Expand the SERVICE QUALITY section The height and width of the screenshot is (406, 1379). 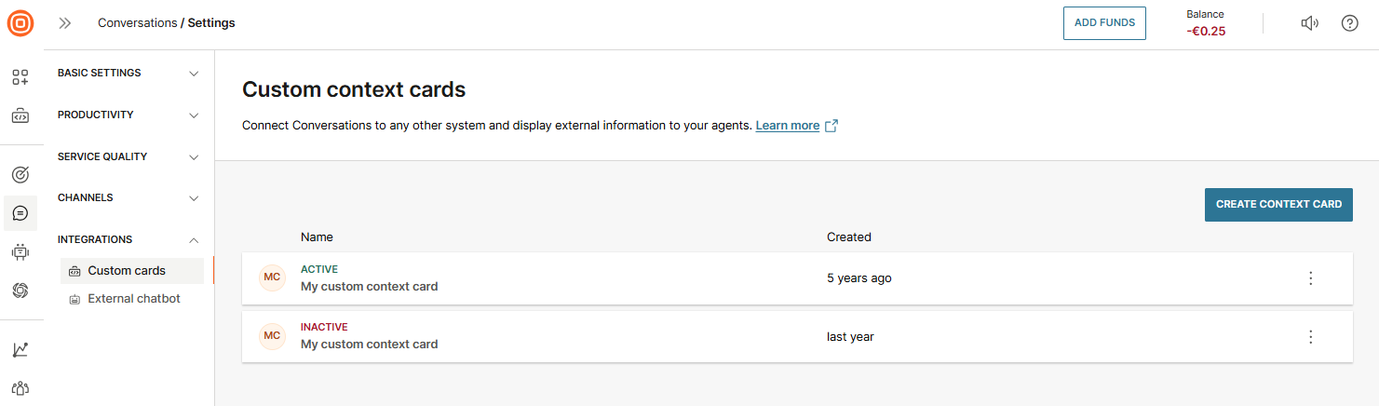[128, 157]
